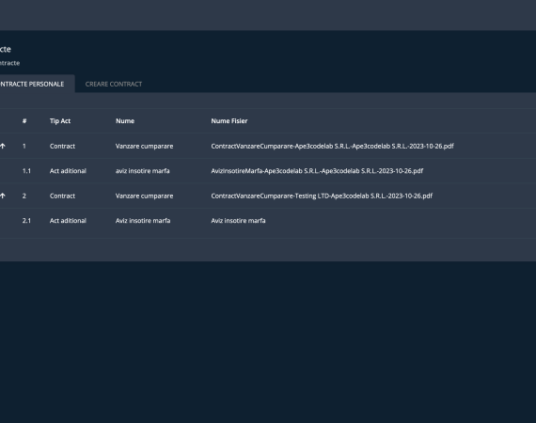Select Vanzare cumparare name in row 2
The height and width of the screenshot is (423, 536).
click(x=144, y=196)
